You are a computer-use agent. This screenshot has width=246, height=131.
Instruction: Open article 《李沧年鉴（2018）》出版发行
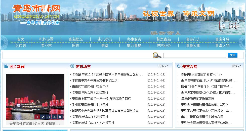click(93, 123)
